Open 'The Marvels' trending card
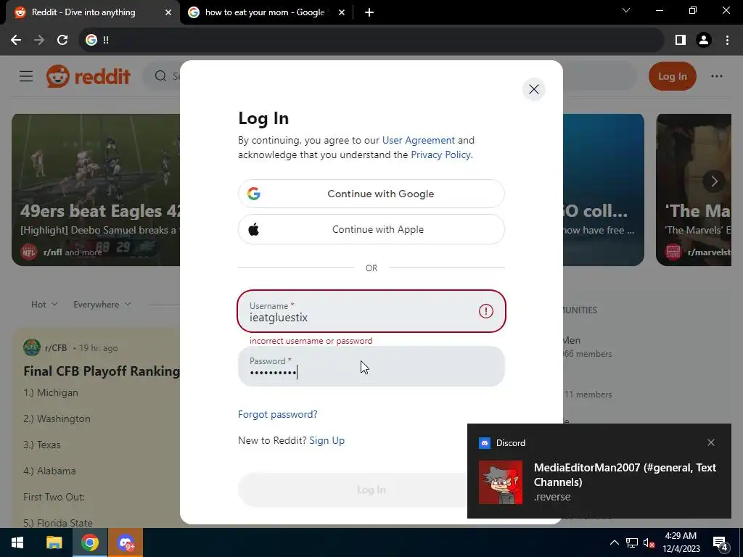Viewport: 743px width, 557px height. pos(693,189)
